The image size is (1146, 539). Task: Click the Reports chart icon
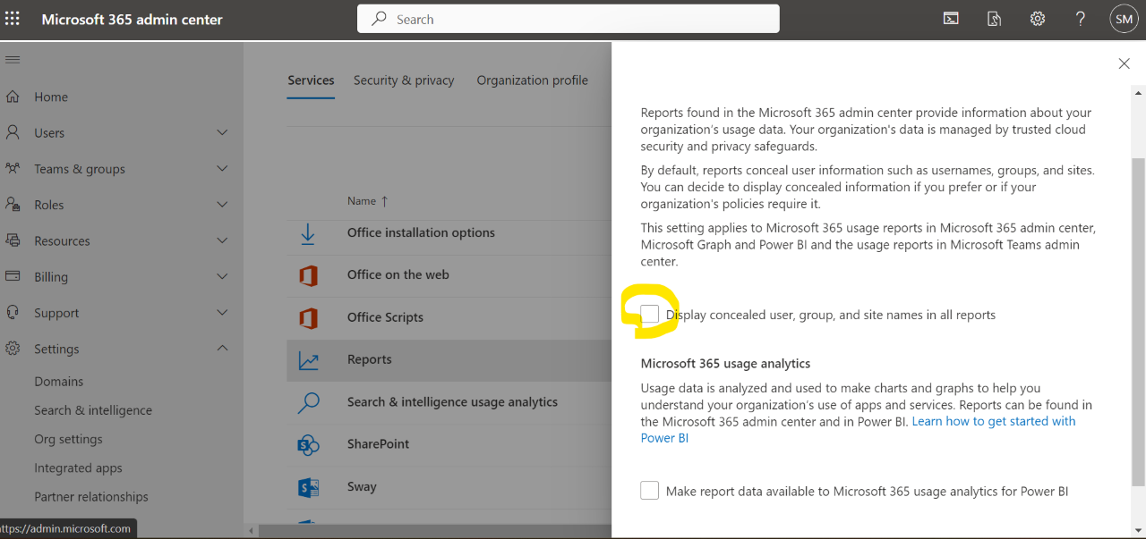coord(308,360)
